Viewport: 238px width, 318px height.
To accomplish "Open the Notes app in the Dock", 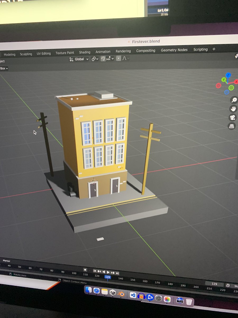I will click(x=105, y=292).
